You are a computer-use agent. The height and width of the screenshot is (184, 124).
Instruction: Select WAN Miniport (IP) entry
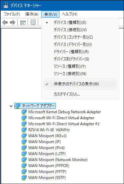point(45,142)
